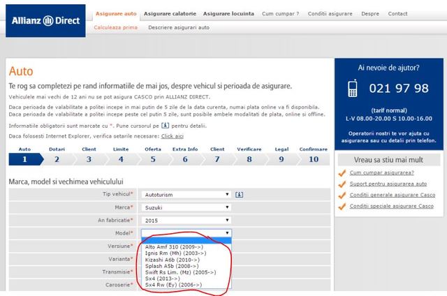
Task: Go to step 1 Auto
Action: (x=25, y=159)
